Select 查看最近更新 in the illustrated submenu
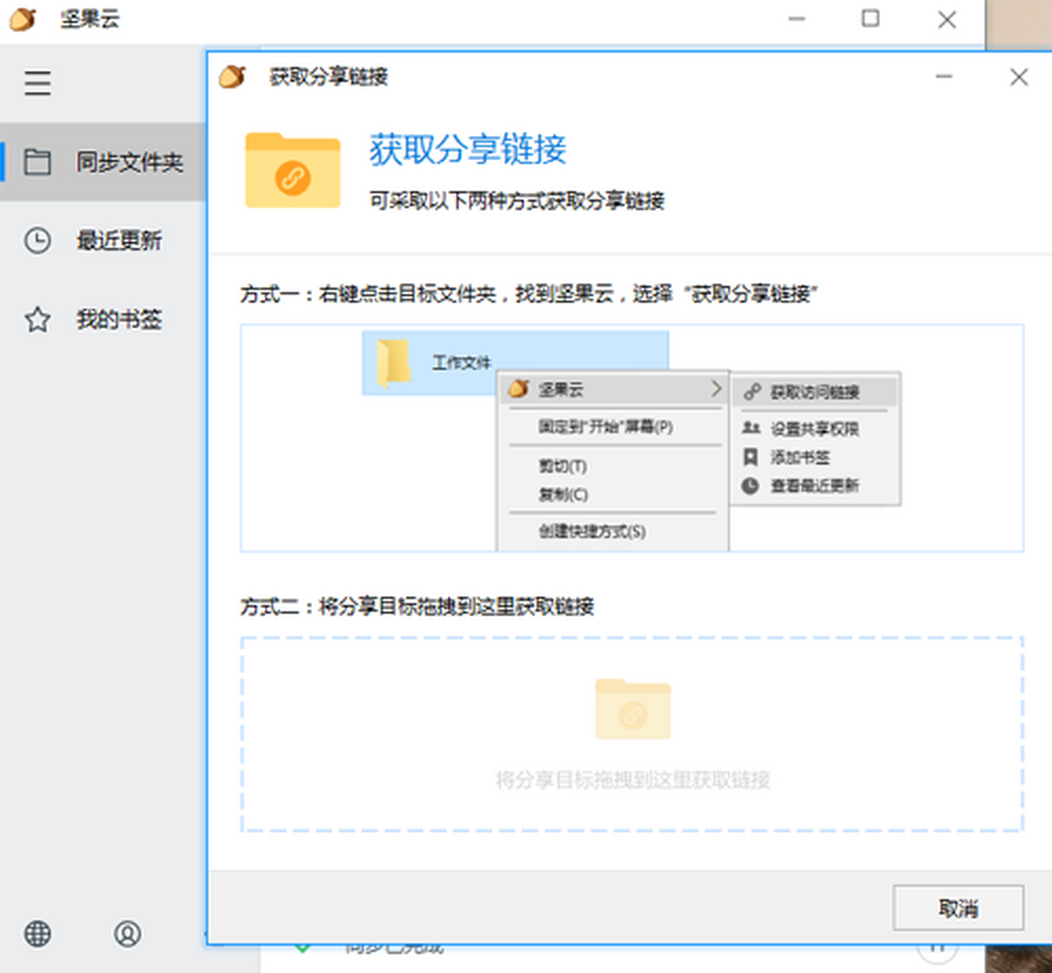The height and width of the screenshot is (973, 1052). pos(814,485)
